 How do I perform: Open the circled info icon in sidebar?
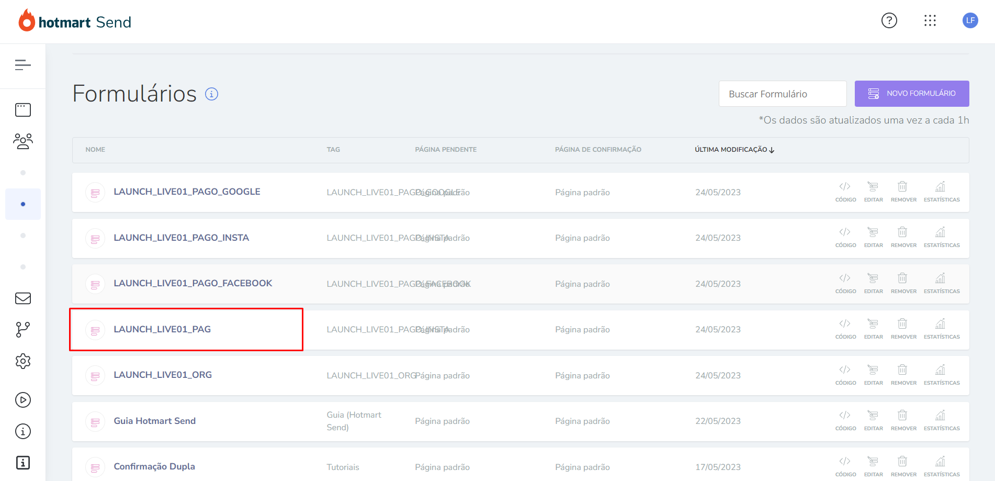(x=23, y=431)
